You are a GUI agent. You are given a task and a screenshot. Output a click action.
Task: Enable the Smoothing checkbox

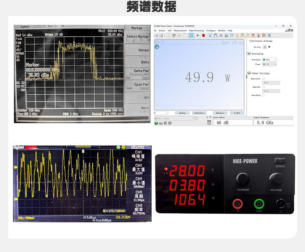click(264, 95)
